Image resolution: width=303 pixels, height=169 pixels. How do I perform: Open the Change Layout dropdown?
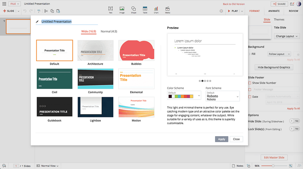(x=287, y=36)
